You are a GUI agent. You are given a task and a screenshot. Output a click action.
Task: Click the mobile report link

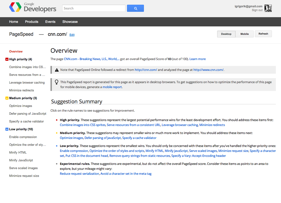pos(112,87)
